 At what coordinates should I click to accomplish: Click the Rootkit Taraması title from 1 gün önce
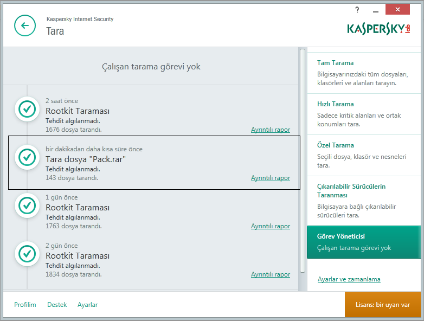[x=78, y=208]
